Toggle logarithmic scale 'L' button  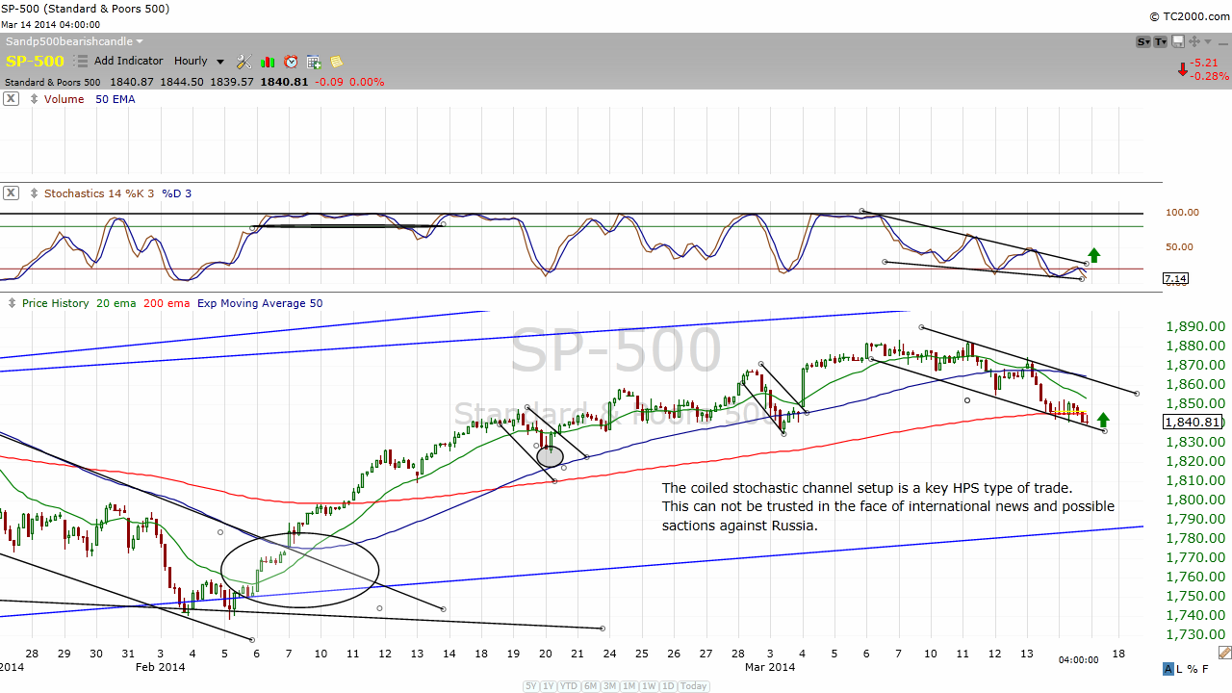pos(1181,669)
